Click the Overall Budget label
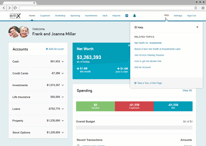 pyautogui.click(x=85, y=121)
